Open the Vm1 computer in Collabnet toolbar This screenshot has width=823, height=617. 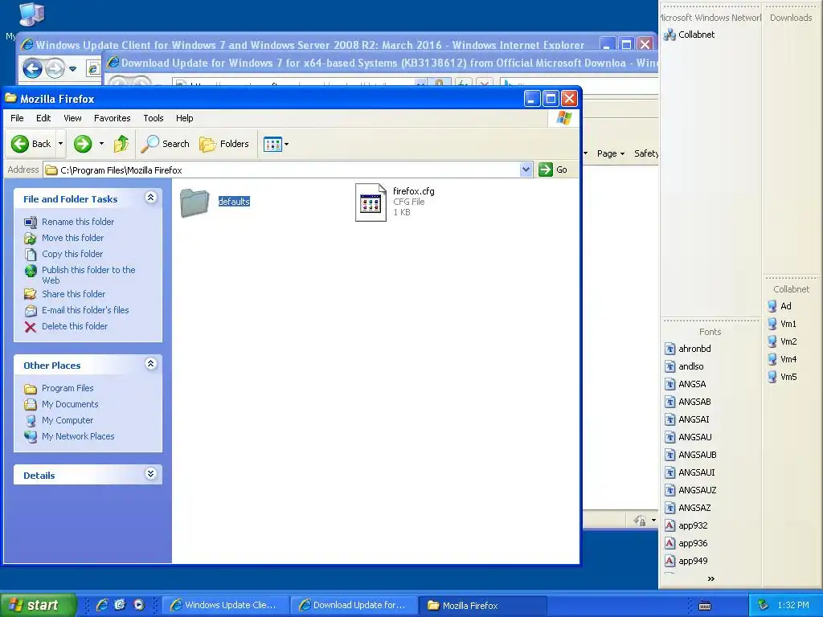pos(782,325)
